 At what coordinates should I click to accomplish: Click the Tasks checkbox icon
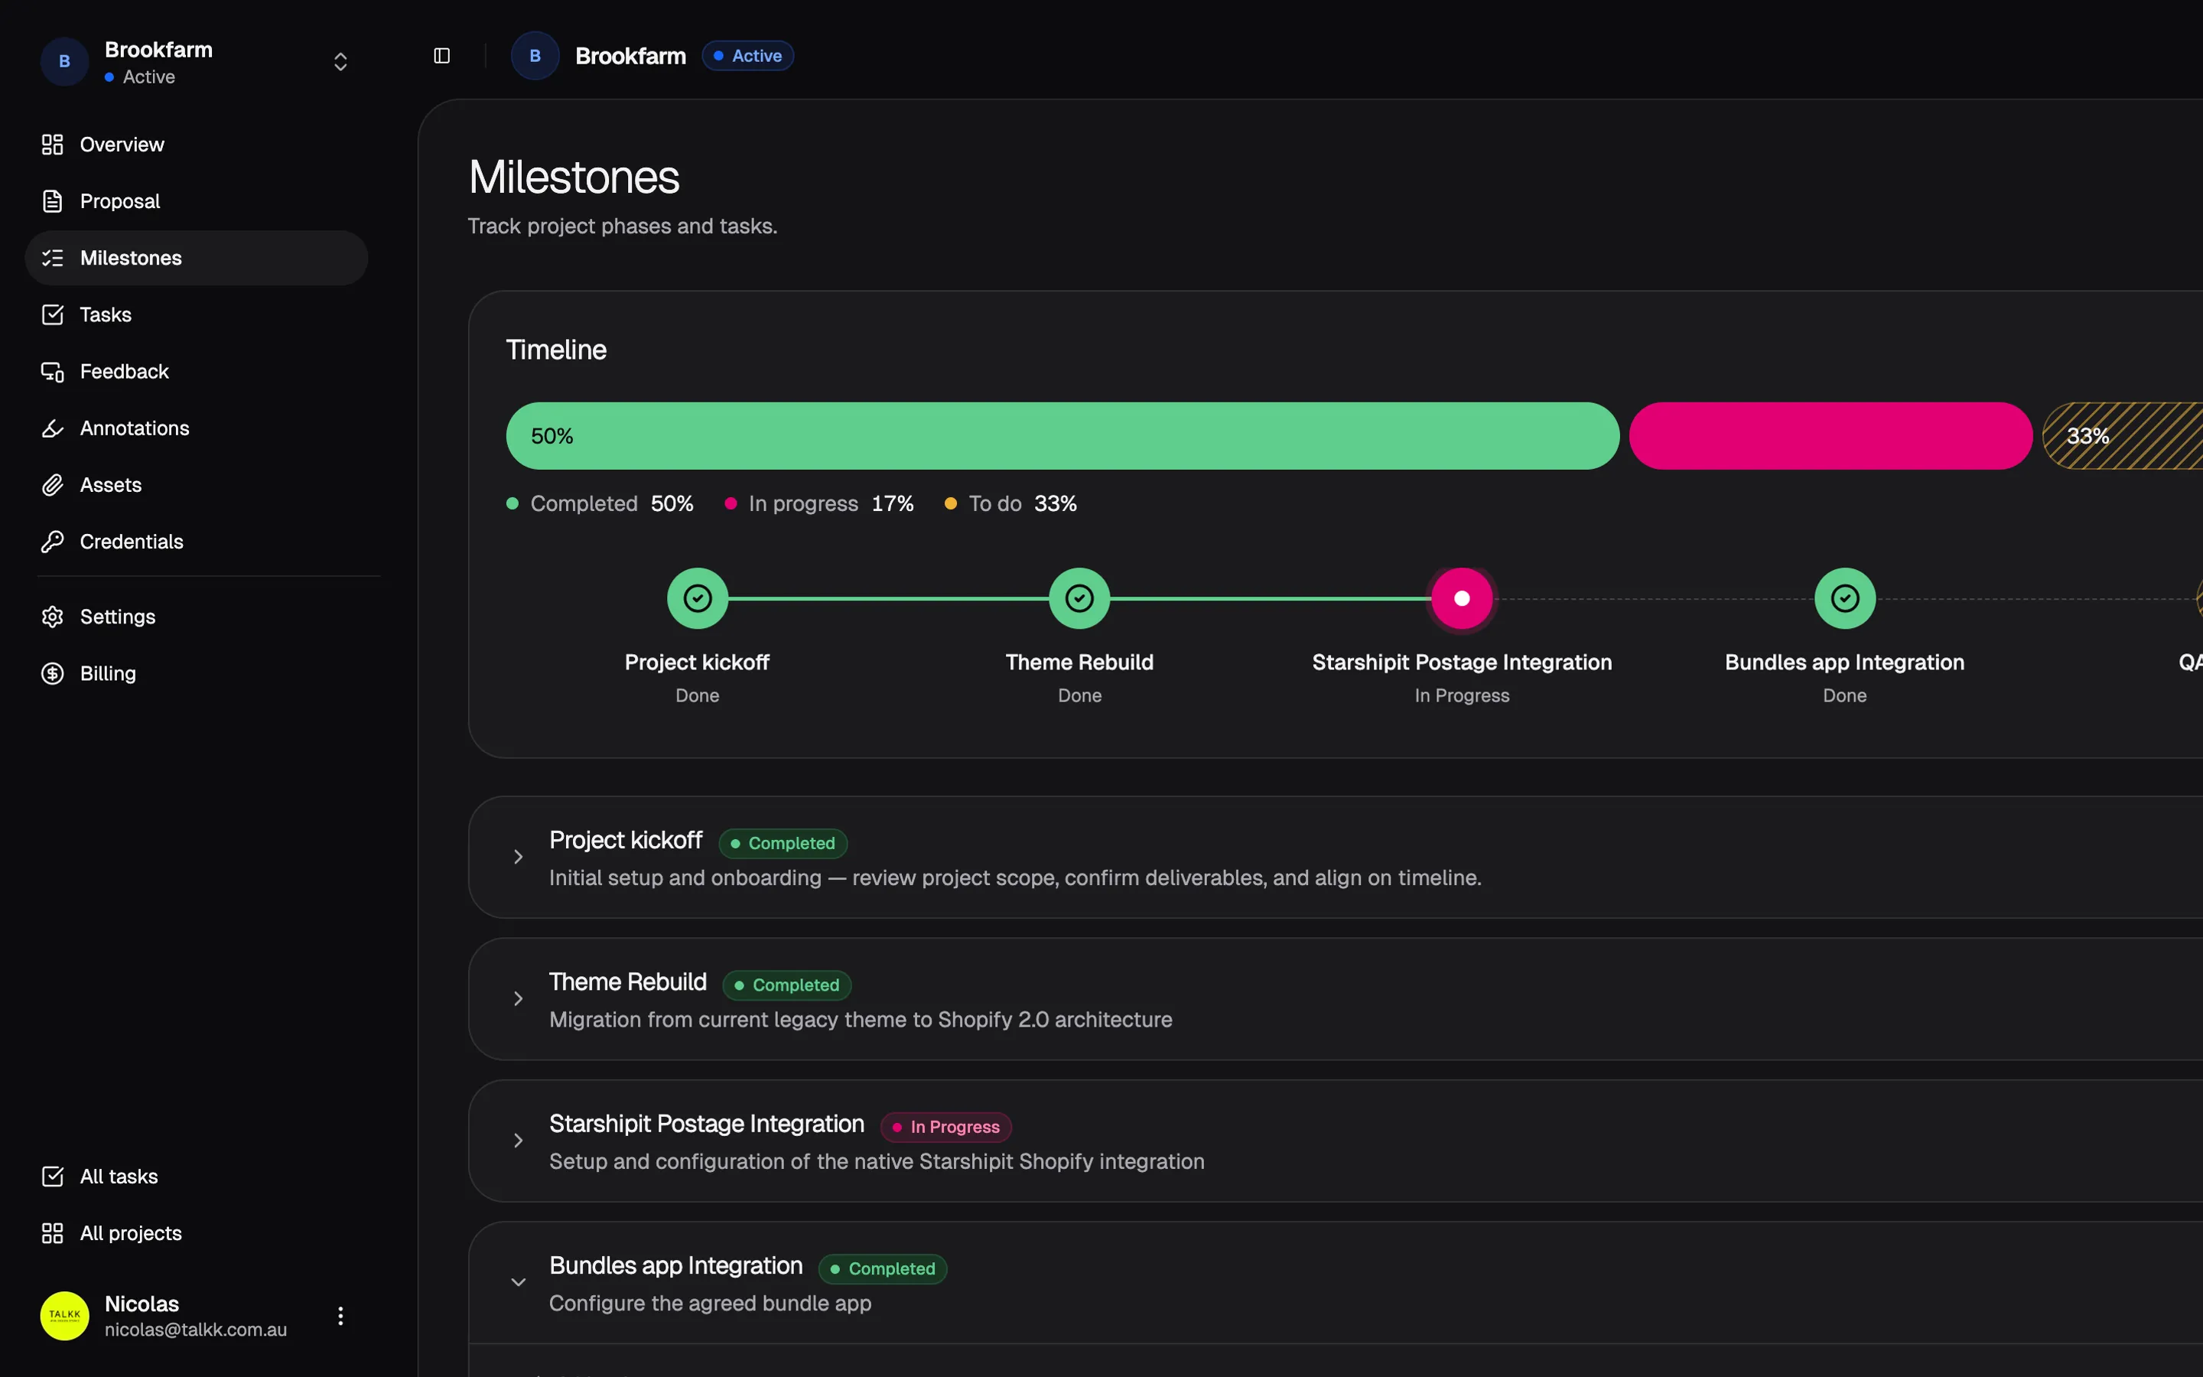(53, 315)
